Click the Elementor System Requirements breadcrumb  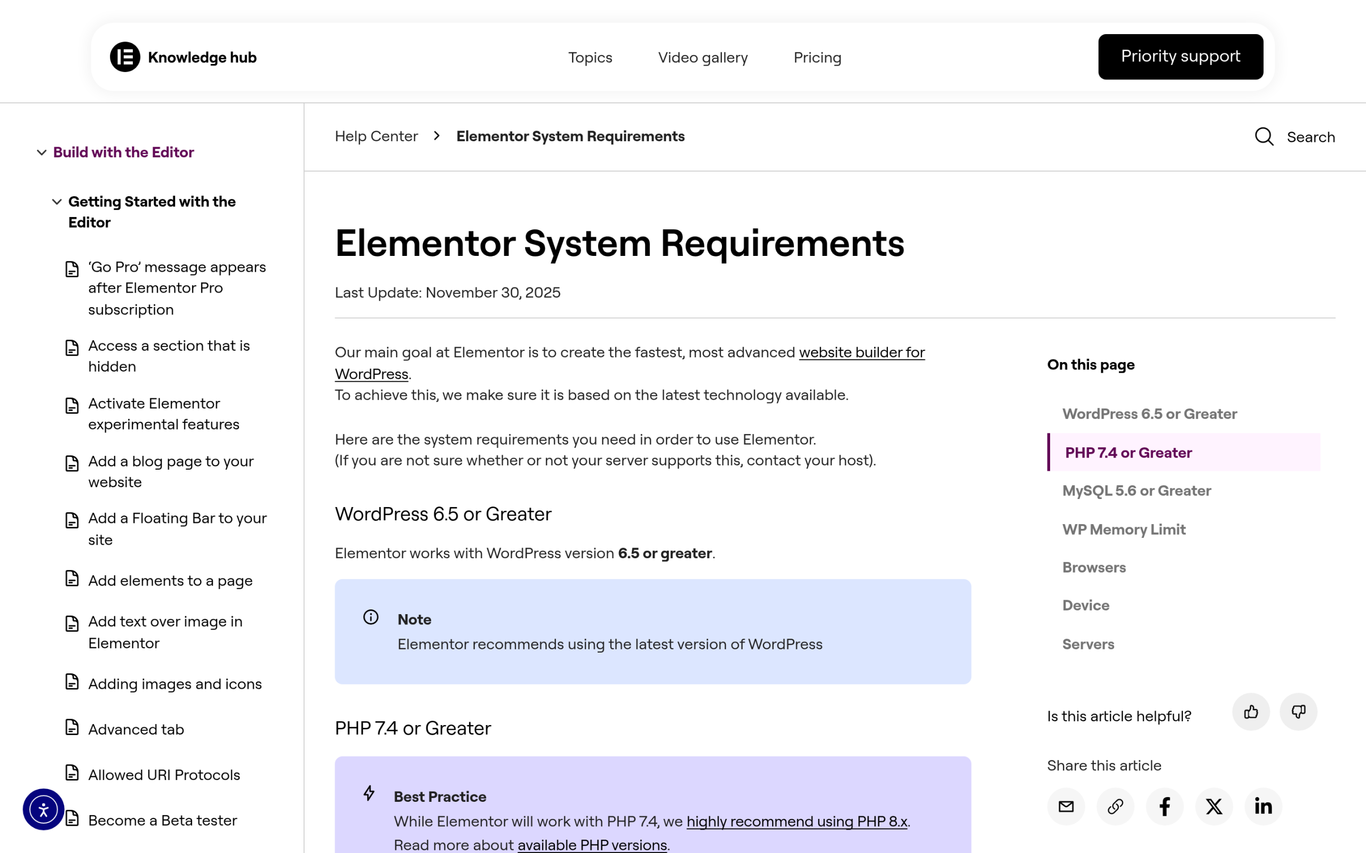coord(570,136)
